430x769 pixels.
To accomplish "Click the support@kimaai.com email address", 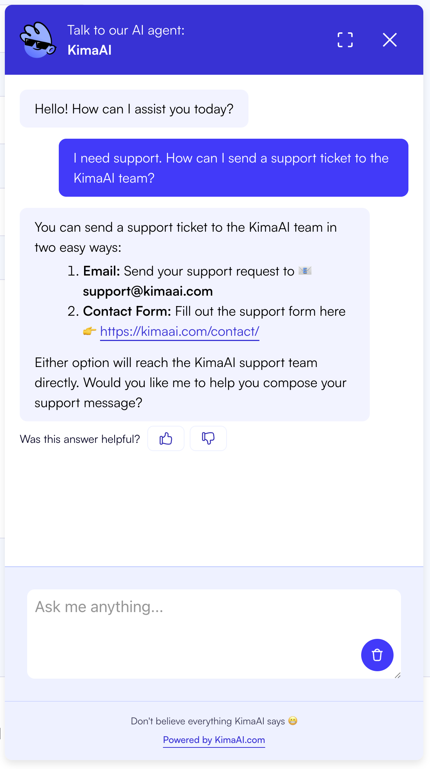I will coord(148,291).
